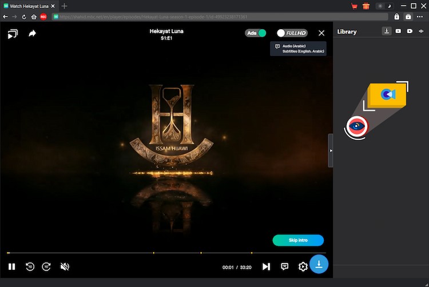The image size is (429, 287).
Task: Forward 10 seconds
Action: pyautogui.click(x=46, y=266)
